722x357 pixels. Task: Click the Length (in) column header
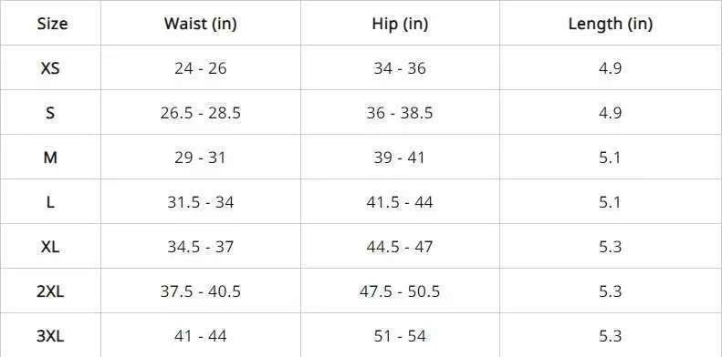[610, 24]
